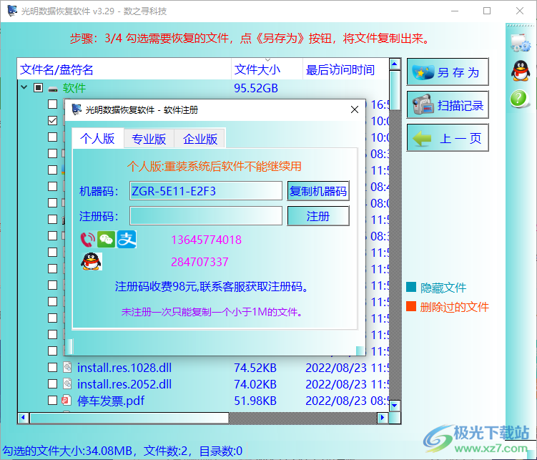Click the scroll down arrow of file list
This screenshot has height=460, width=537.
(395, 406)
